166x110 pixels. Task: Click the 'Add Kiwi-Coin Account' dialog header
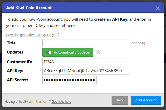click(x=29, y=8)
